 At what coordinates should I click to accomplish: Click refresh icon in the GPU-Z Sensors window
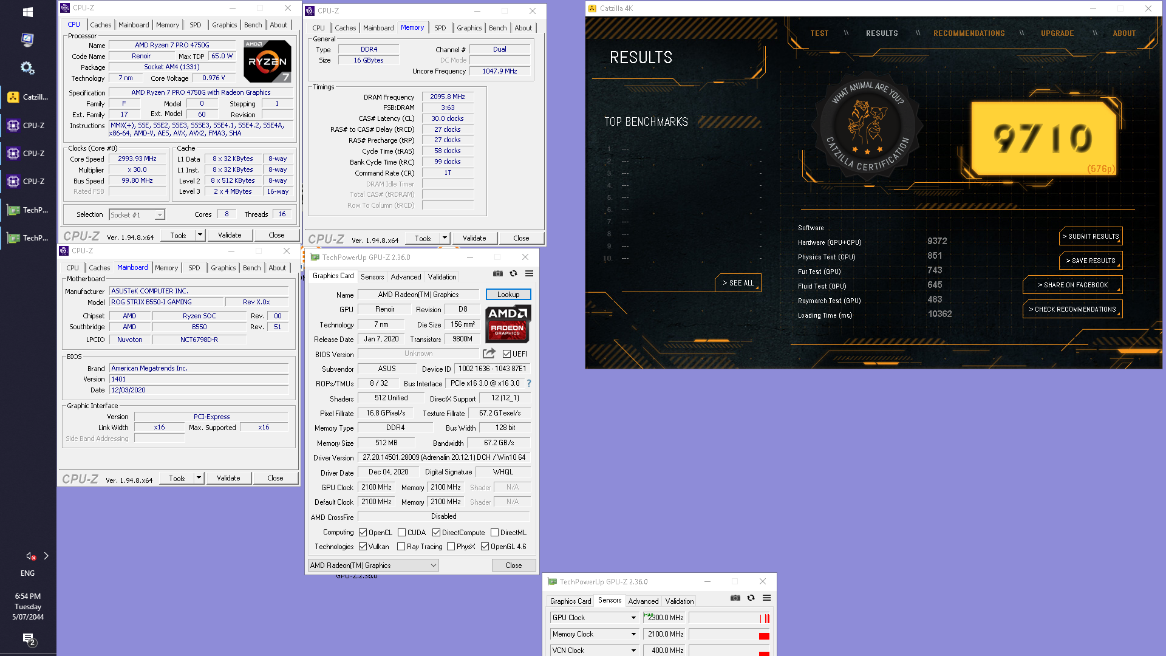pyautogui.click(x=751, y=598)
